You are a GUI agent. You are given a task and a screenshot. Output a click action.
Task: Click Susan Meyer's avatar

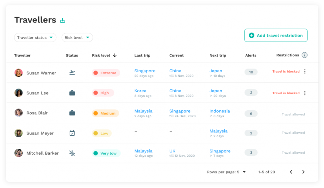[19, 133]
